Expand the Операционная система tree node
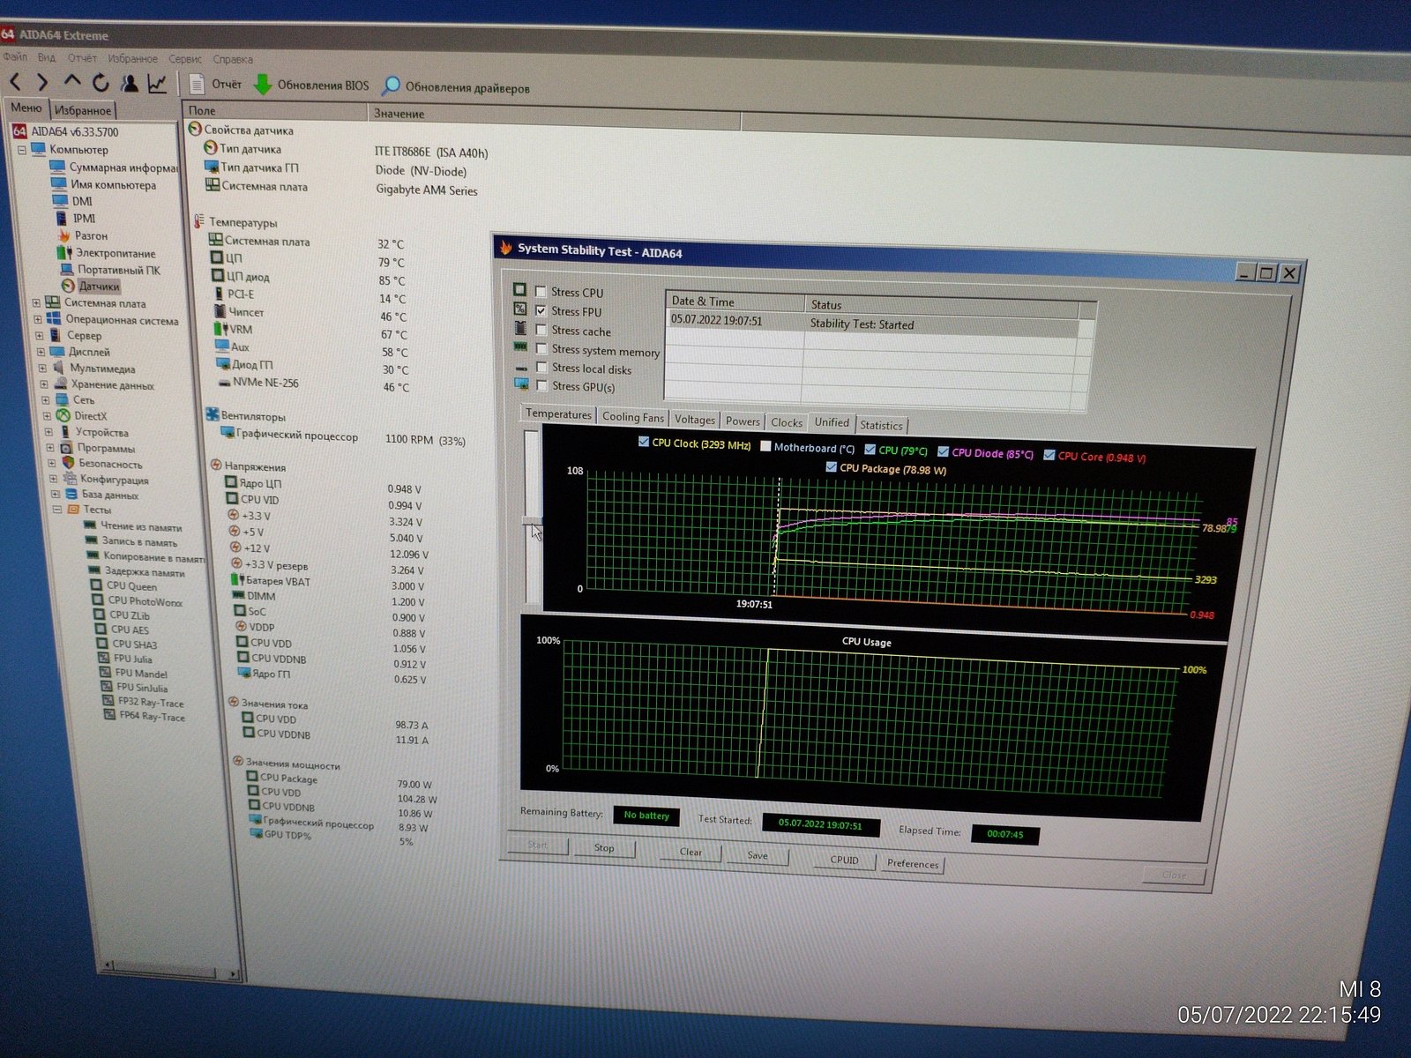This screenshot has width=1411, height=1058. click(x=38, y=319)
